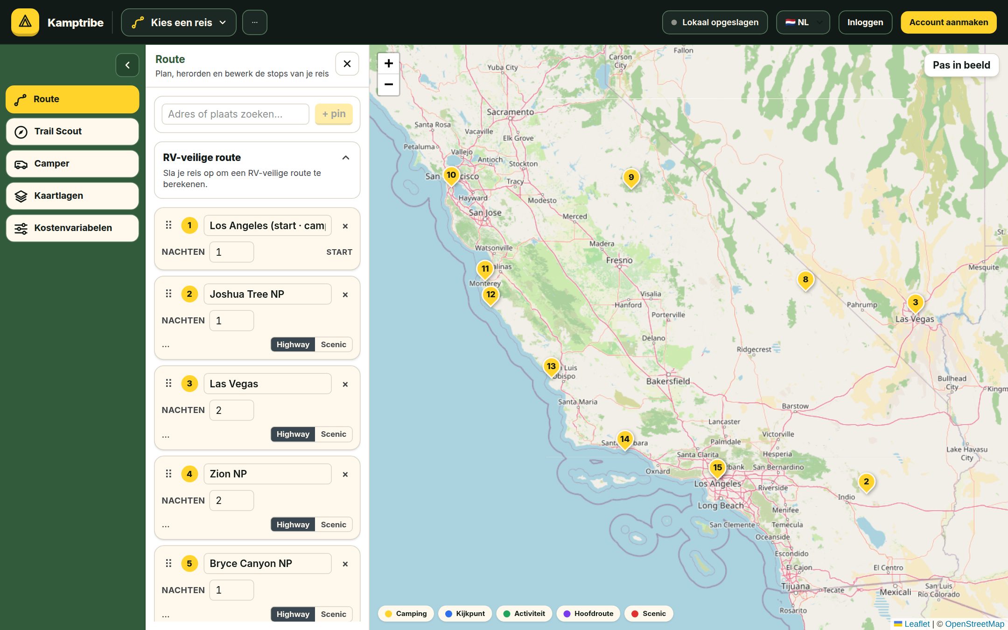1008x630 pixels.
Task: Click the Hoofdroute purple legend chip
Action: click(588, 614)
